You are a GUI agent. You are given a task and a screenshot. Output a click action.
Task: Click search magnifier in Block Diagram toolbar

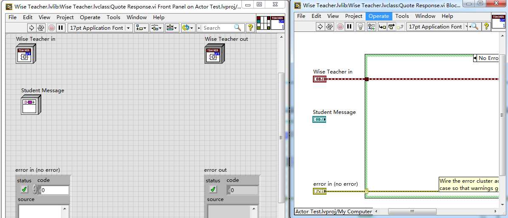(475, 27)
